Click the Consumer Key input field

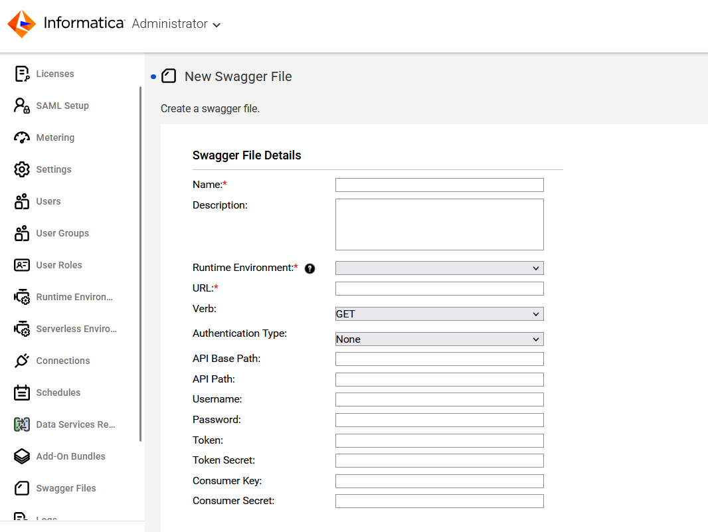coord(439,481)
